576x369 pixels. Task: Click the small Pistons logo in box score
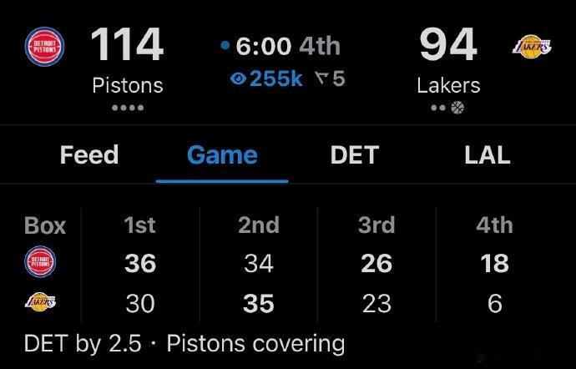pyautogui.click(x=41, y=263)
